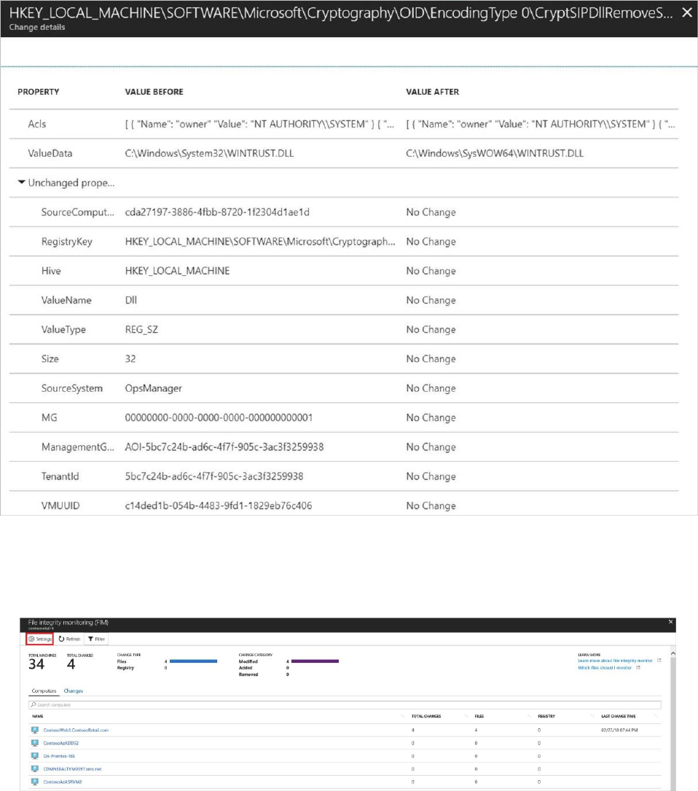Select the RegistryKey property row
The image size is (698, 791).
tap(344, 241)
